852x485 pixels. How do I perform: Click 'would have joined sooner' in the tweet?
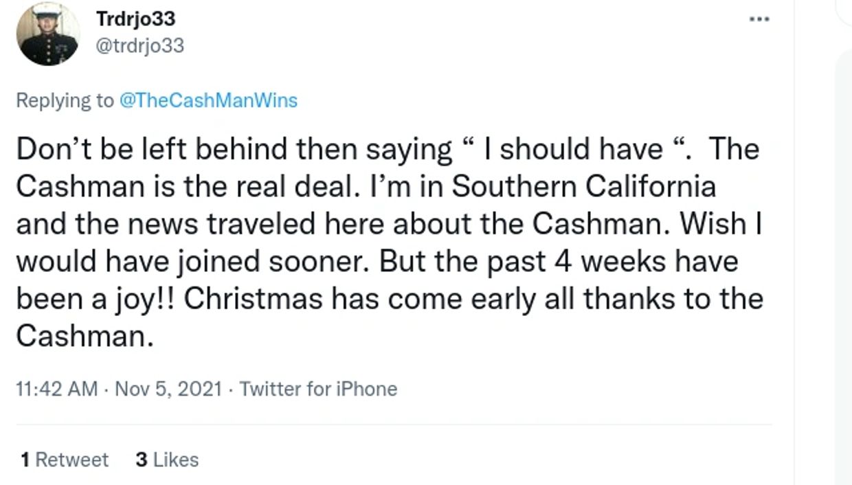pyautogui.click(x=194, y=261)
